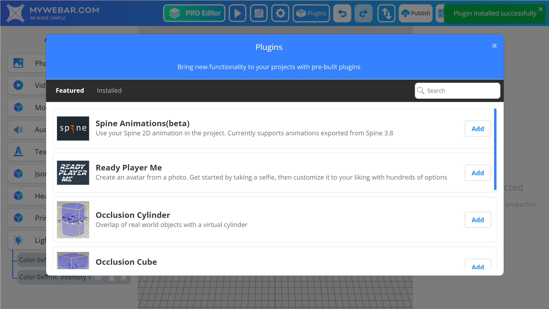Viewport: 549px width, 309px height.
Task: Select the Photo asset icon
Action: tap(18, 63)
